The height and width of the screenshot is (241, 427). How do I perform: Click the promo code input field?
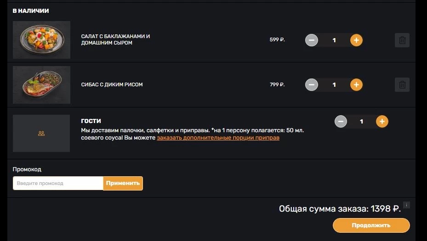pyautogui.click(x=58, y=183)
